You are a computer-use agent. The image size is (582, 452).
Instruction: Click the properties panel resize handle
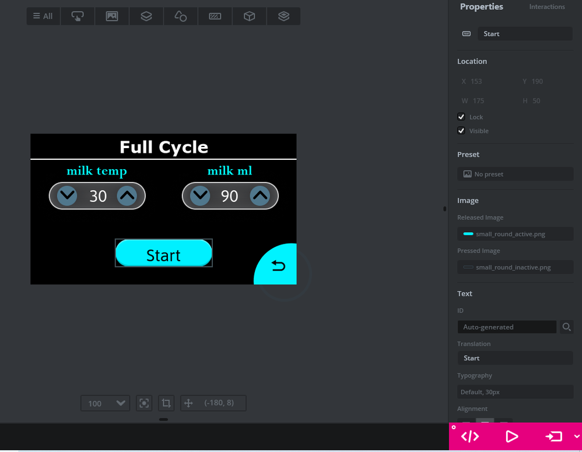coord(445,209)
